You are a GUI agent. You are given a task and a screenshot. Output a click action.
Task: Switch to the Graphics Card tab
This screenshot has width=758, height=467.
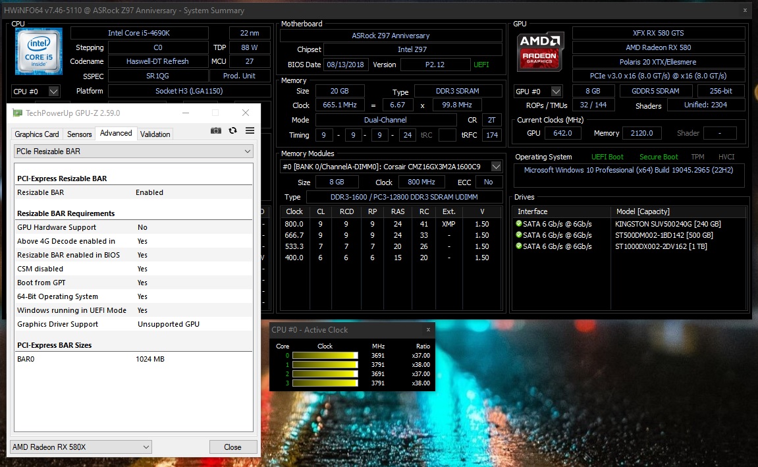tap(37, 134)
